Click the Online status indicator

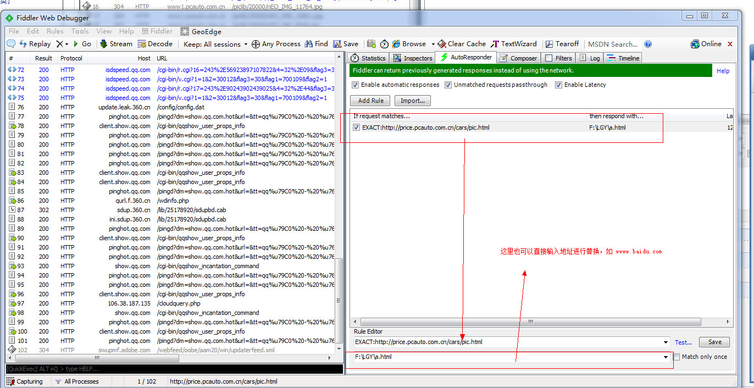pos(706,44)
